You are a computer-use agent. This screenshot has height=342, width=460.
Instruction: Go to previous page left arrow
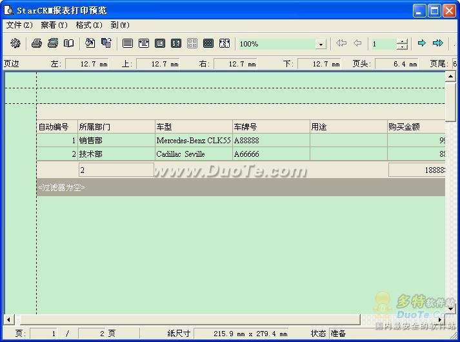[x=357, y=43]
